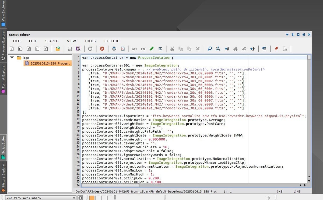Click the indent-lines toolbar icon
323x200 pixels.
coord(264,49)
